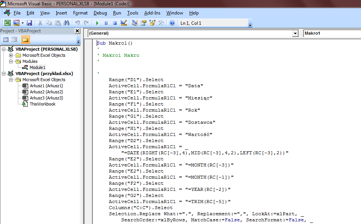361x224 pixels.
Task: Click the =YEAR(RC[-2]) code line
Action: click(170, 189)
